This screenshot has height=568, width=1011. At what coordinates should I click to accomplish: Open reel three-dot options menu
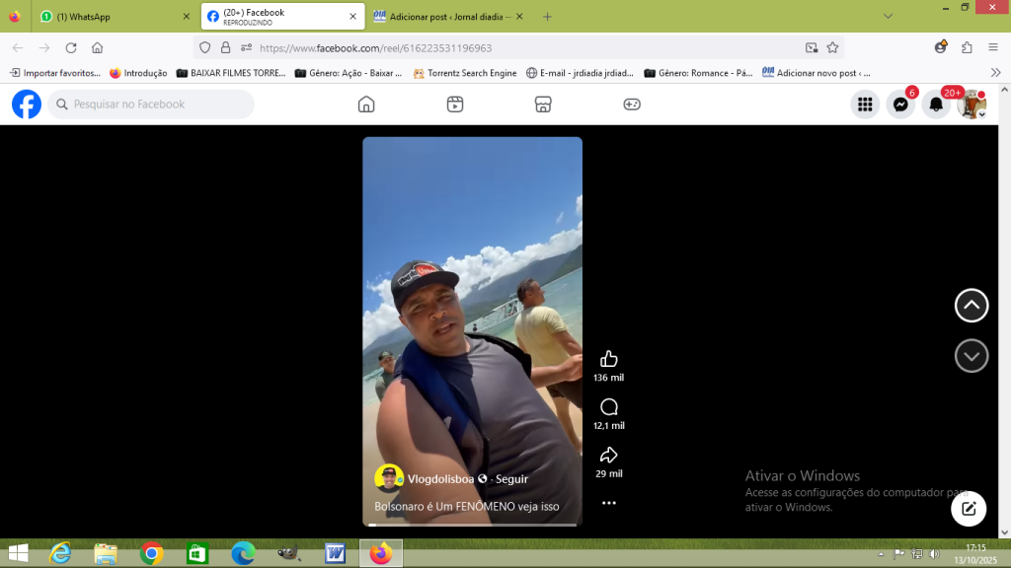tap(609, 503)
